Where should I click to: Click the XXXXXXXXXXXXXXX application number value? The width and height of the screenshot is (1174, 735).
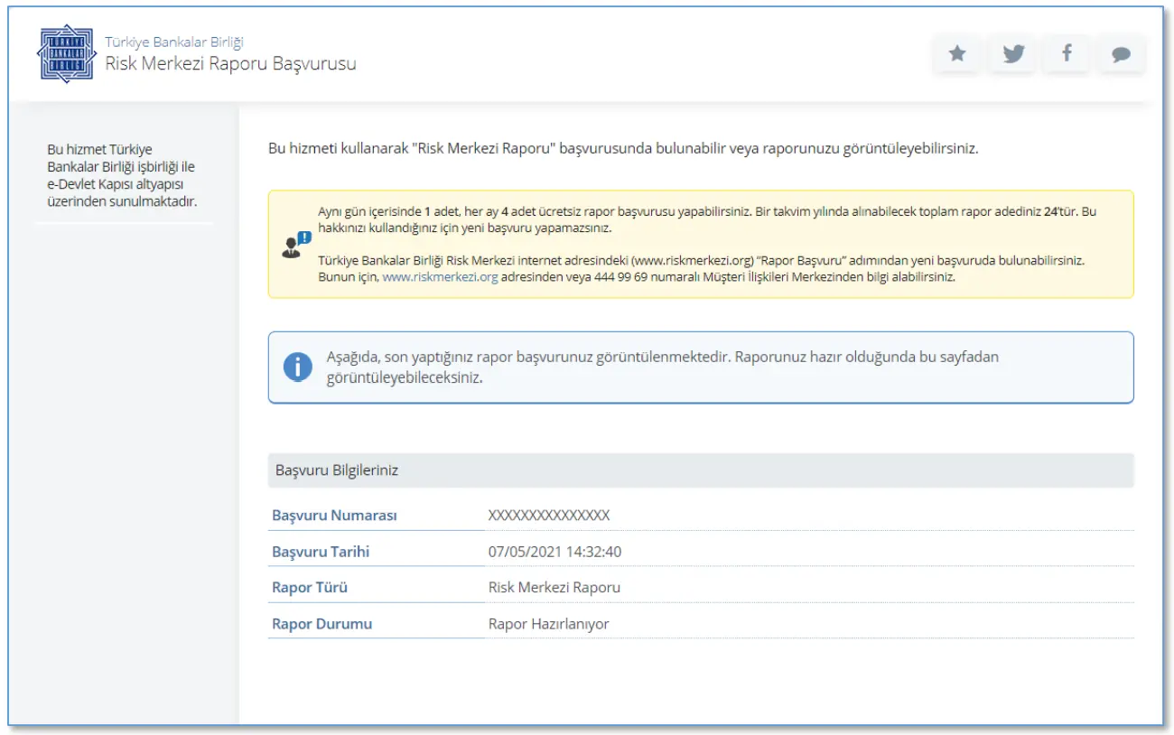549,516
